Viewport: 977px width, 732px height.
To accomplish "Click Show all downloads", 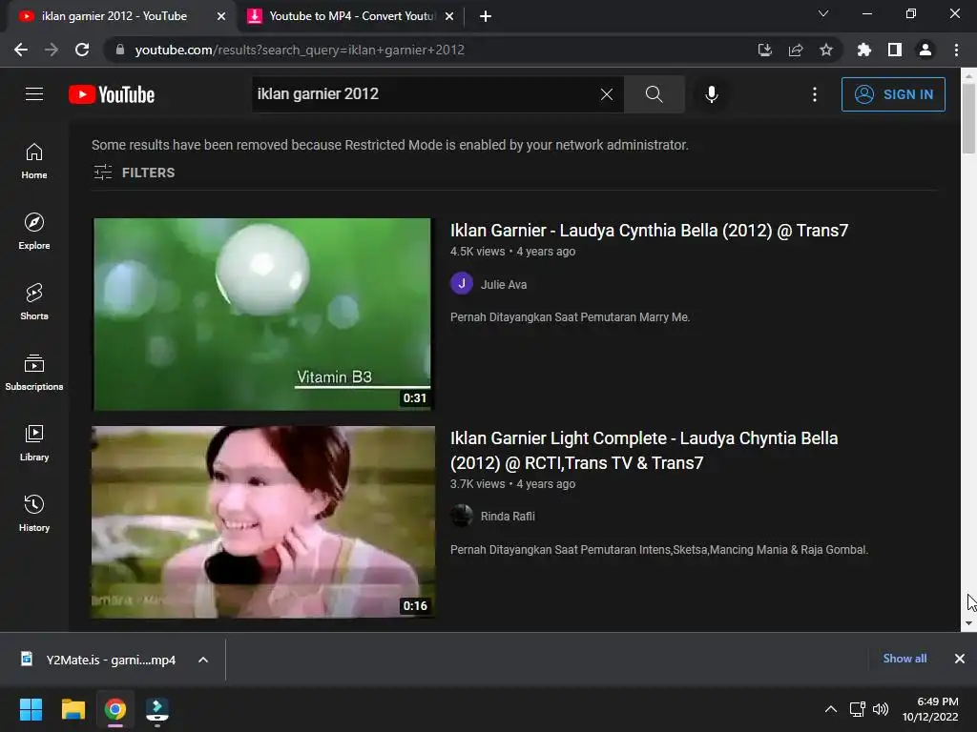I will pyautogui.click(x=904, y=659).
